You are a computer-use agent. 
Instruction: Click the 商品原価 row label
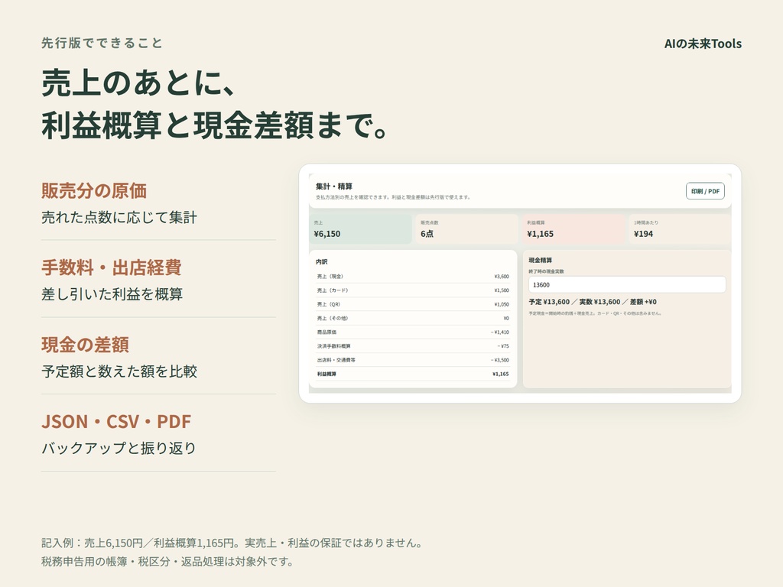pyautogui.click(x=327, y=332)
